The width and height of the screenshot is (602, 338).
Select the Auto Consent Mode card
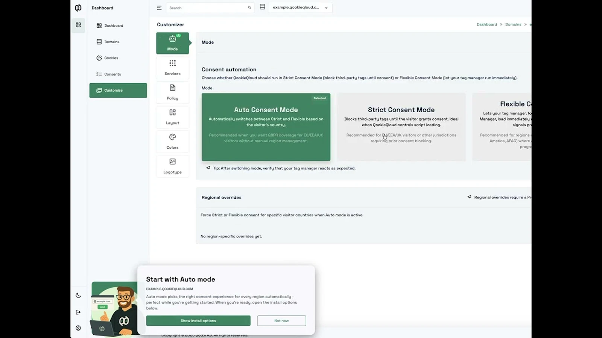click(x=266, y=127)
